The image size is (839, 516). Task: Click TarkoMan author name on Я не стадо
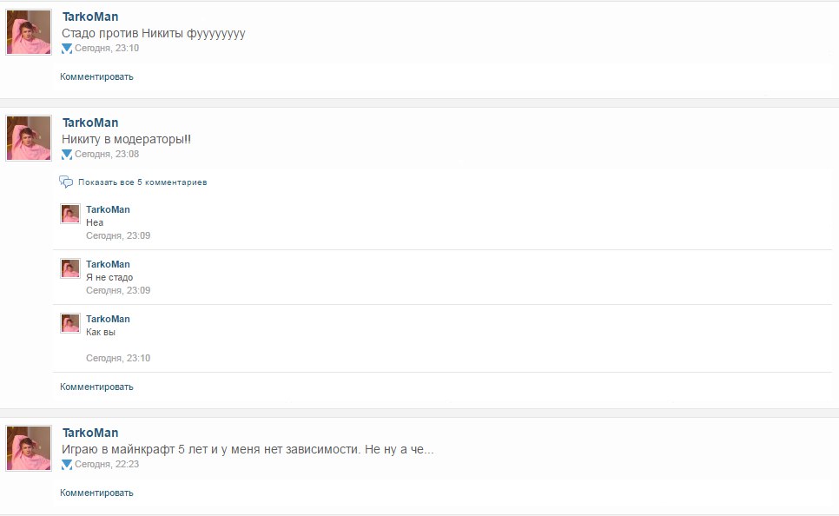point(108,264)
